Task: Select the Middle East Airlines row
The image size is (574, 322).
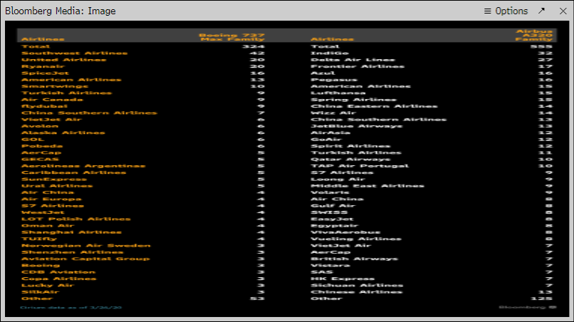Action: (432, 186)
